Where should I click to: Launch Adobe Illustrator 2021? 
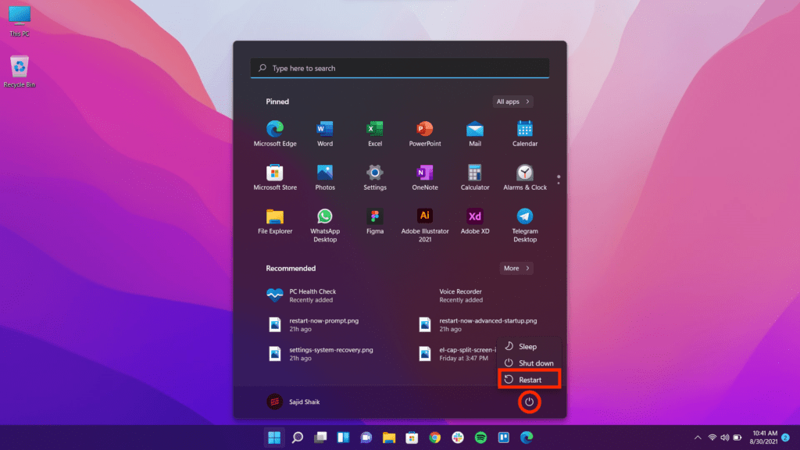click(x=424, y=225)
